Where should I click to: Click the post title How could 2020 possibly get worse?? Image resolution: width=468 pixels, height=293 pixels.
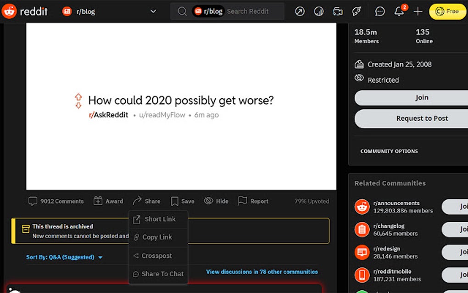[x=181, y=101]
